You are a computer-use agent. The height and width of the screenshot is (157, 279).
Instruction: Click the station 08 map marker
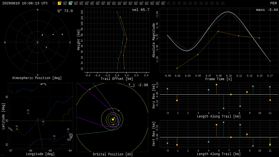[68, 132]
